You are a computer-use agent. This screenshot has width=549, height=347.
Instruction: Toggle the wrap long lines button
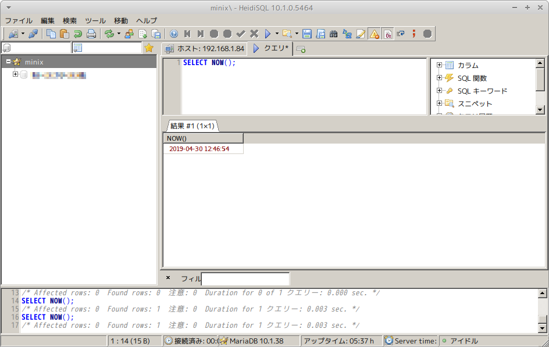click(x=401, y=34)
